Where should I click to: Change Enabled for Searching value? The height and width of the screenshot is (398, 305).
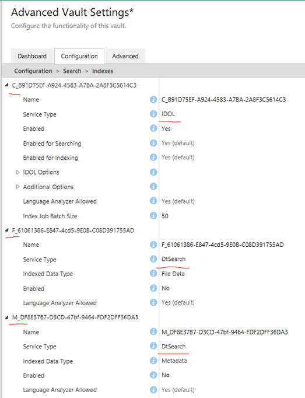[178, 143]
